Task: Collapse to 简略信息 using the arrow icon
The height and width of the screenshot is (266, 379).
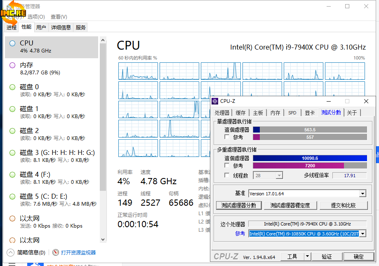Action: coord(10,252)
